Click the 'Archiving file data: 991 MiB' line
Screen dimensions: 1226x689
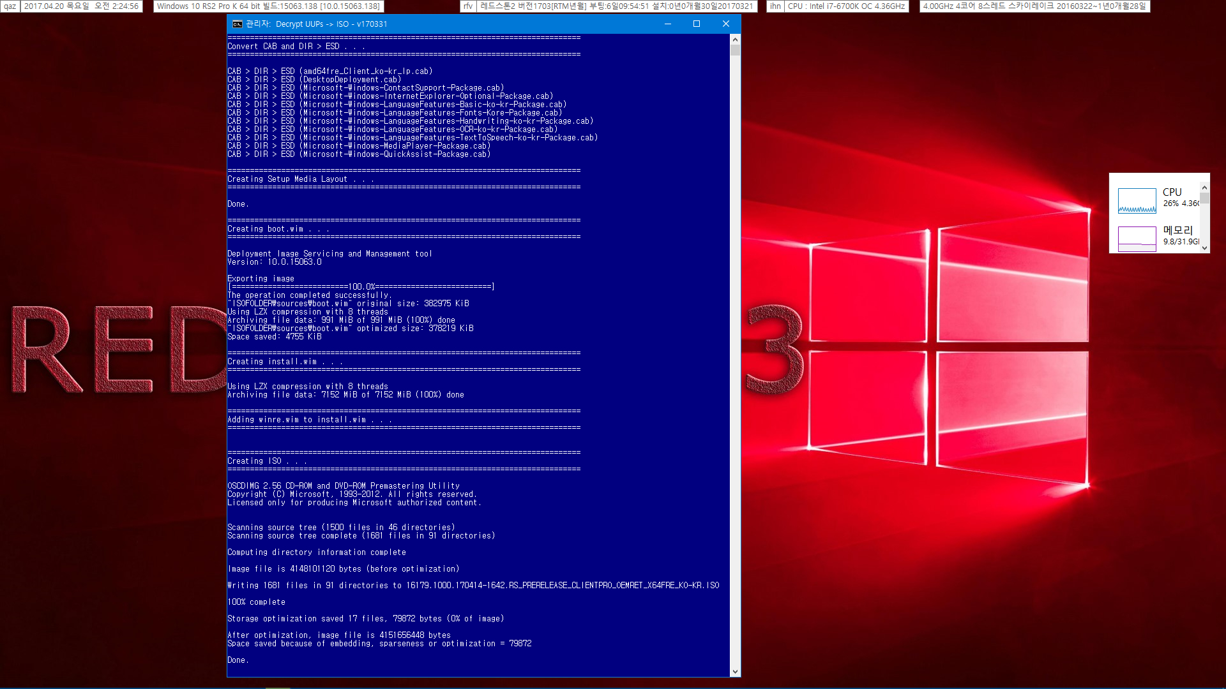[342, 320]
